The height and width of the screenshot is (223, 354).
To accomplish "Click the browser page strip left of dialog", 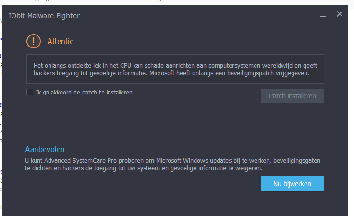I will pyautogui.click(x=1, y=113).
